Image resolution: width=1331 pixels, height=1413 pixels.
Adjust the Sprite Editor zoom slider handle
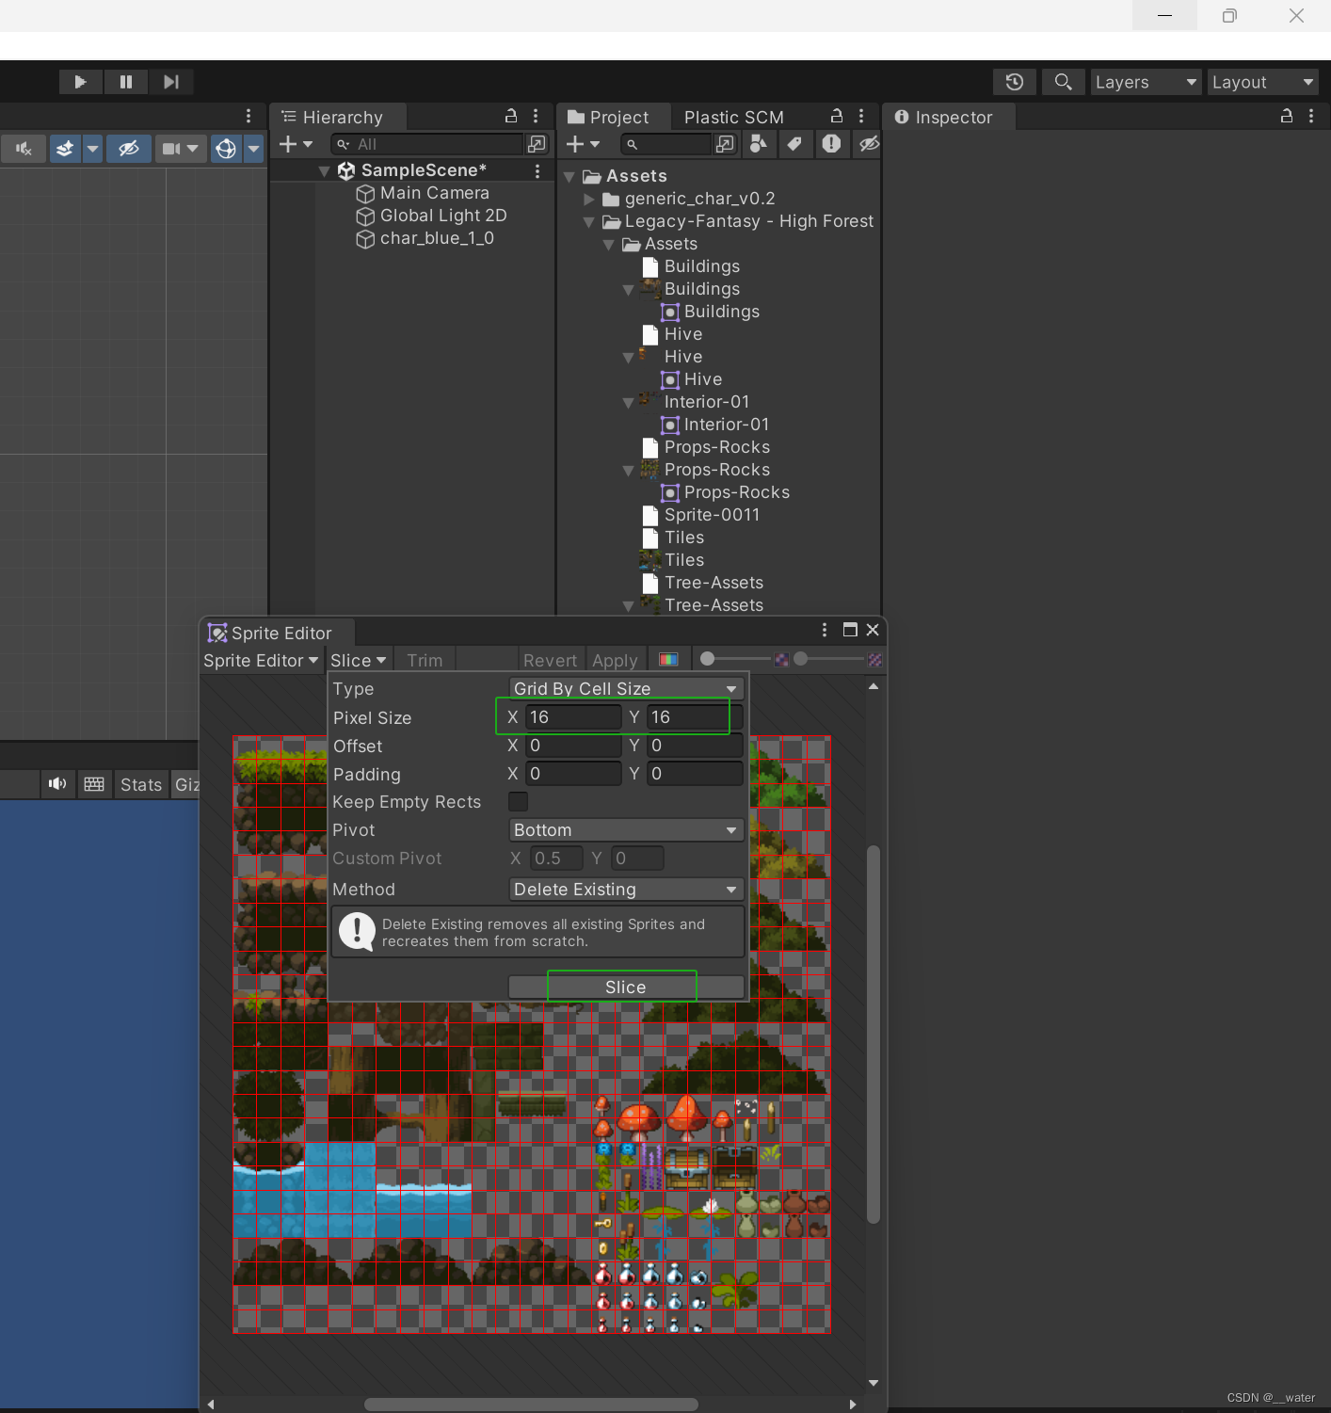pos(708,659)
